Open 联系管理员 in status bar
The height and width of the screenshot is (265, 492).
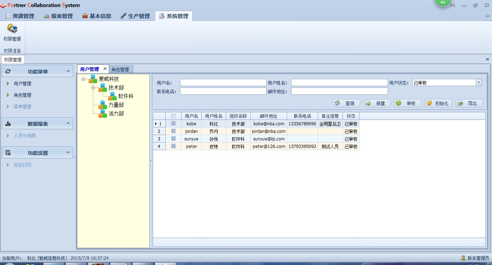click(x=475, y=258)
